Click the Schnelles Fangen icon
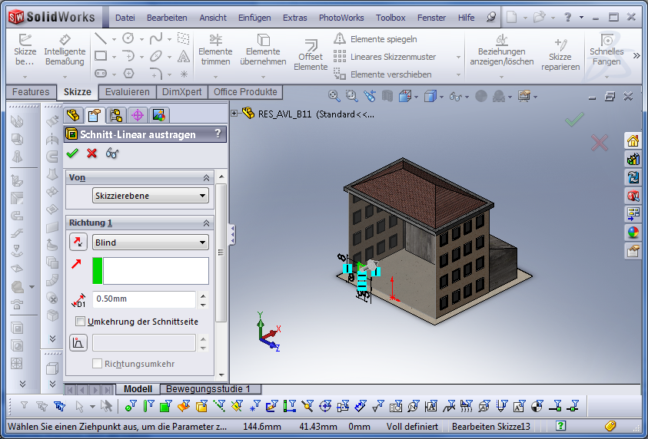The image size is (648, 439). (x=606, y=50)
